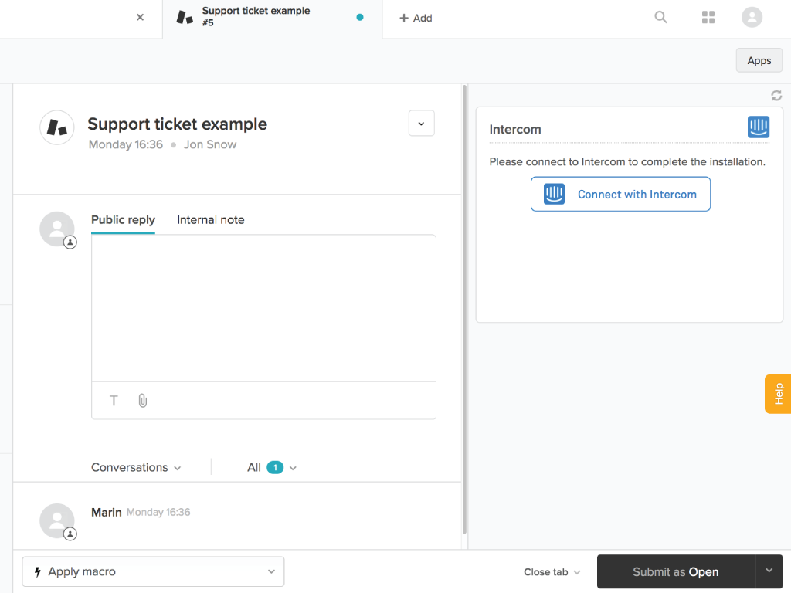The width and height of the screenshot is (791, 593).
Task: Click the paperclip attachment icon
Action: (142, 400)
